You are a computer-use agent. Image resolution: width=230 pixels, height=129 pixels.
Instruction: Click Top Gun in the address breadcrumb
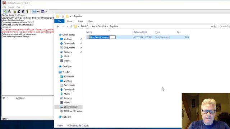pos(114,27)
